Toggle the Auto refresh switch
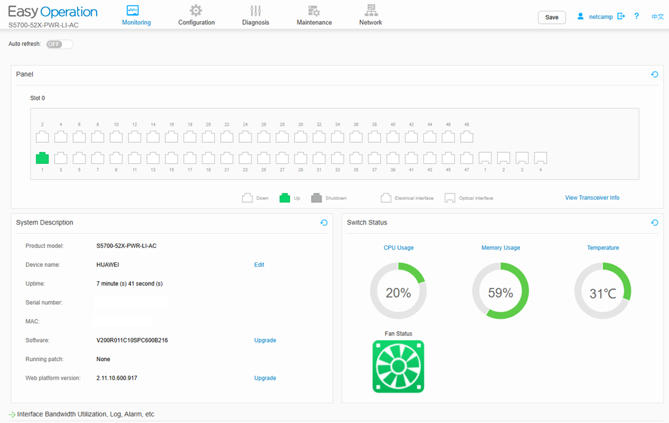 pos(59,44)
